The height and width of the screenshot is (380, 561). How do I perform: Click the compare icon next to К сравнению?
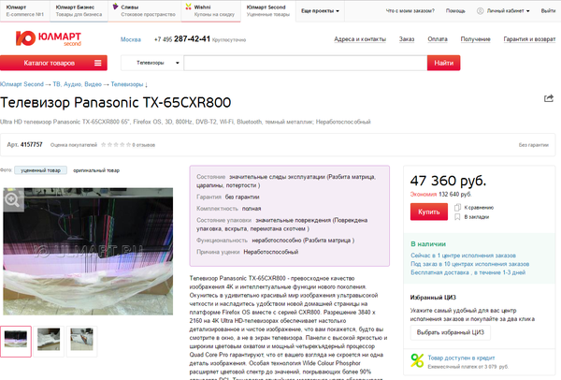pos(457,208)
